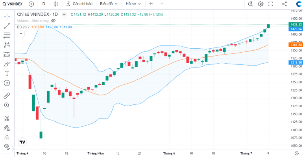
Task: Select the Text annotation tool
Action: point(7,73)
